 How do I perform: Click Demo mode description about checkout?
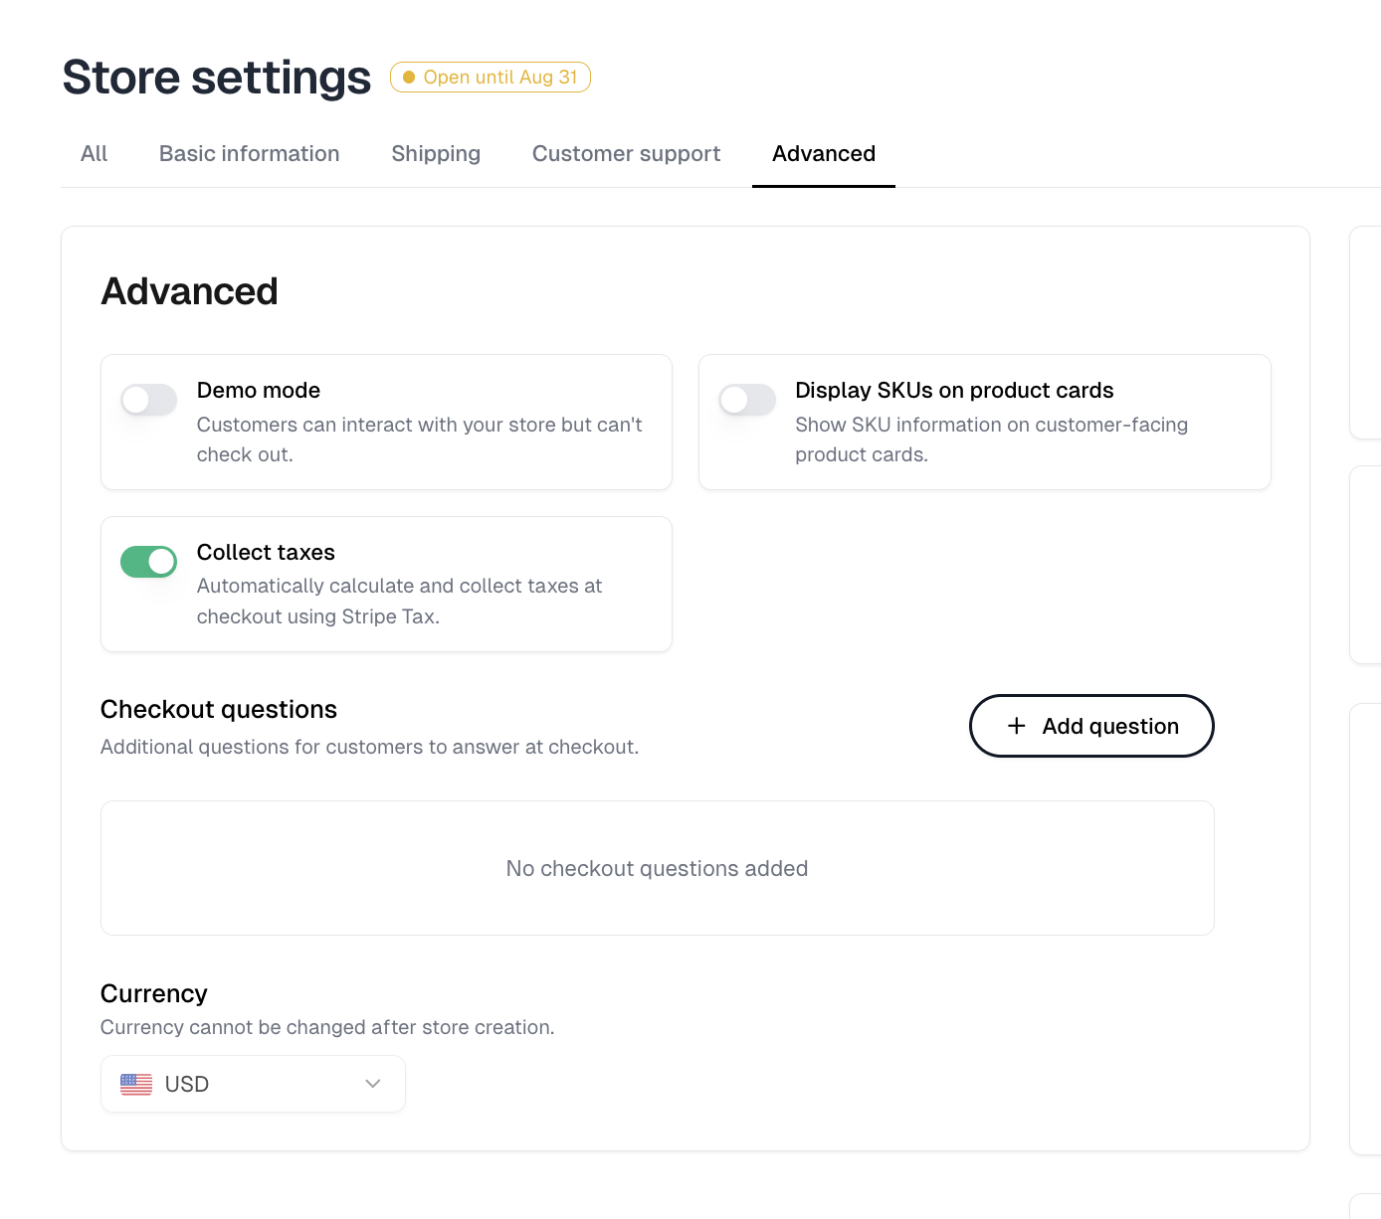point(420,439)
